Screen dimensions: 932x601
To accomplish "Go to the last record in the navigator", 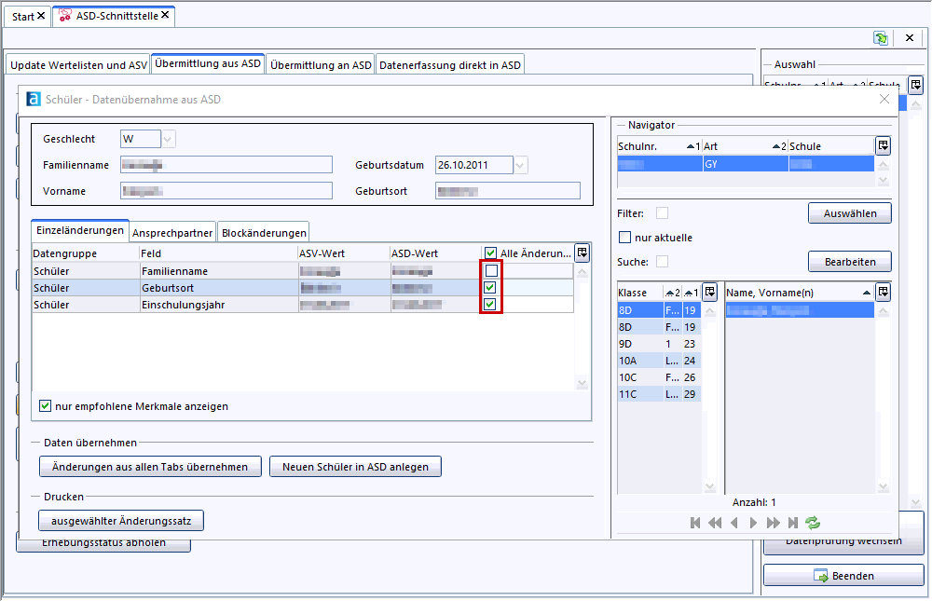I will coord(793,523).
